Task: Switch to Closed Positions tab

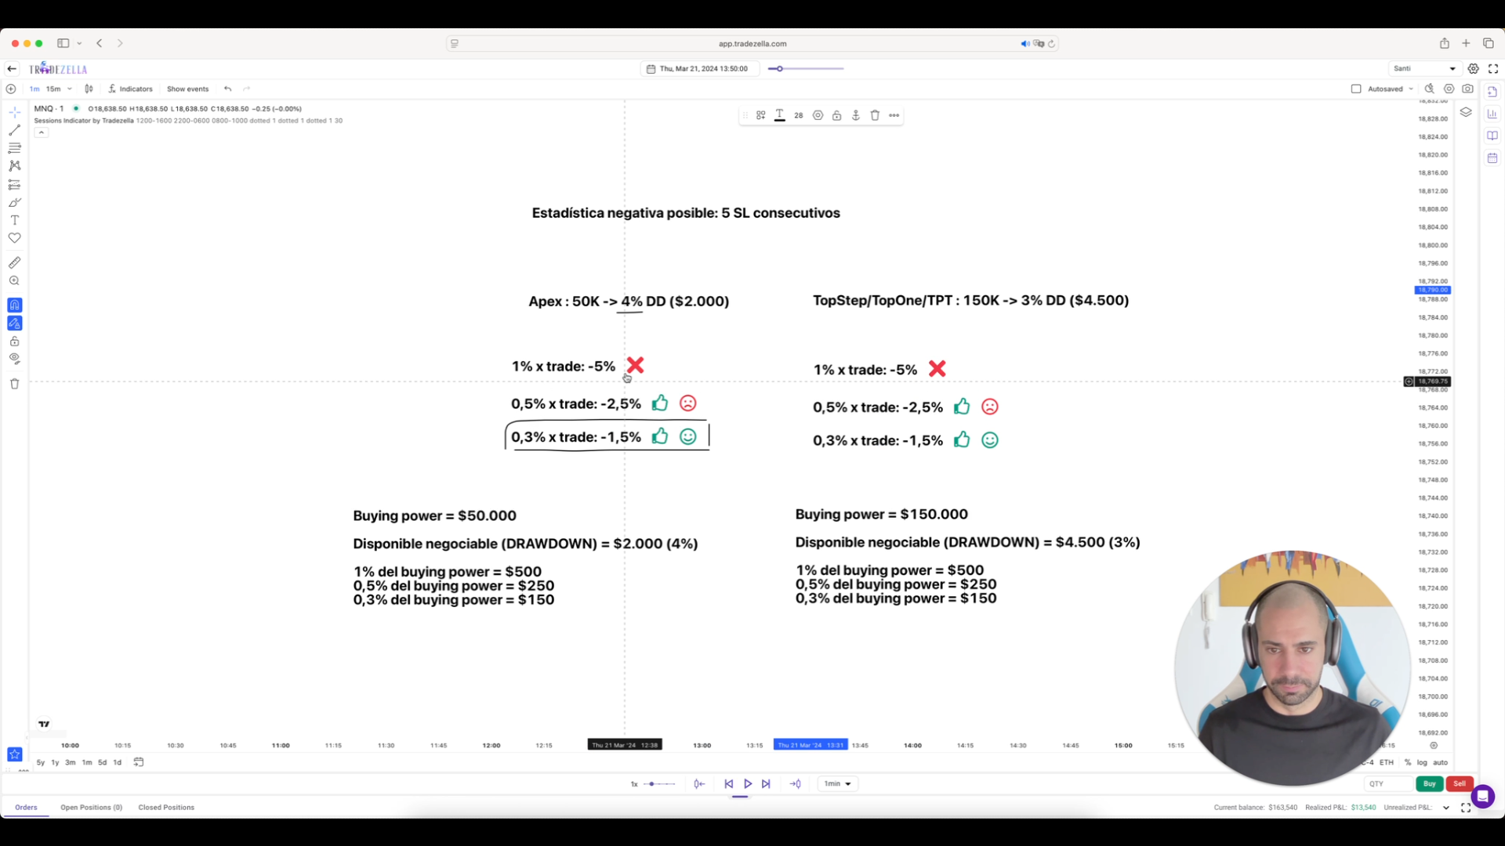Action: tap(166, 808)
